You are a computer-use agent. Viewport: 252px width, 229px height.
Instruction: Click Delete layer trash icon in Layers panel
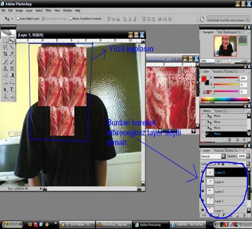tap(244, 215)
